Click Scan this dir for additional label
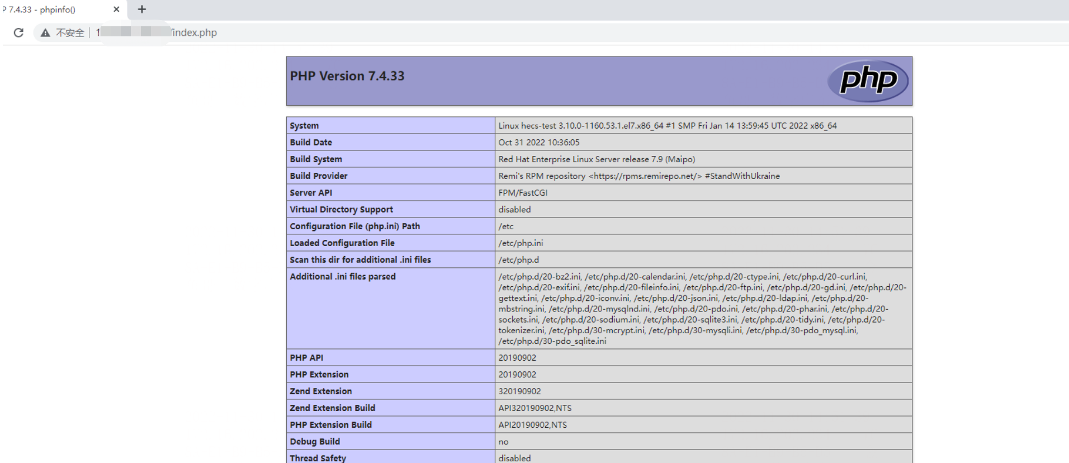The width and height of the screenshot is (1069, 463). [360, 260]
